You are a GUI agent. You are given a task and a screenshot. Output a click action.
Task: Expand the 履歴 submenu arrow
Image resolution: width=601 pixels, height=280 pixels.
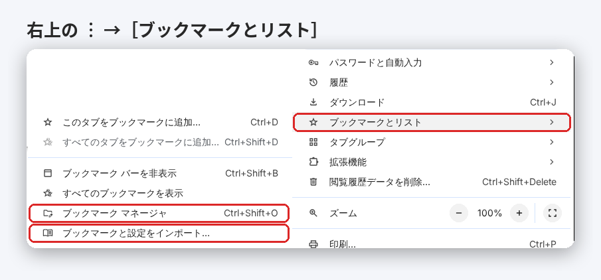[x=552, y=82]
